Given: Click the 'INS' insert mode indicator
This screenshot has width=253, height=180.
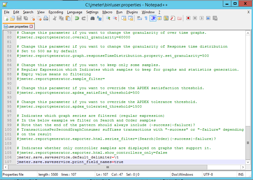Looking at the screenshot, I should click(x=241, y=175).
